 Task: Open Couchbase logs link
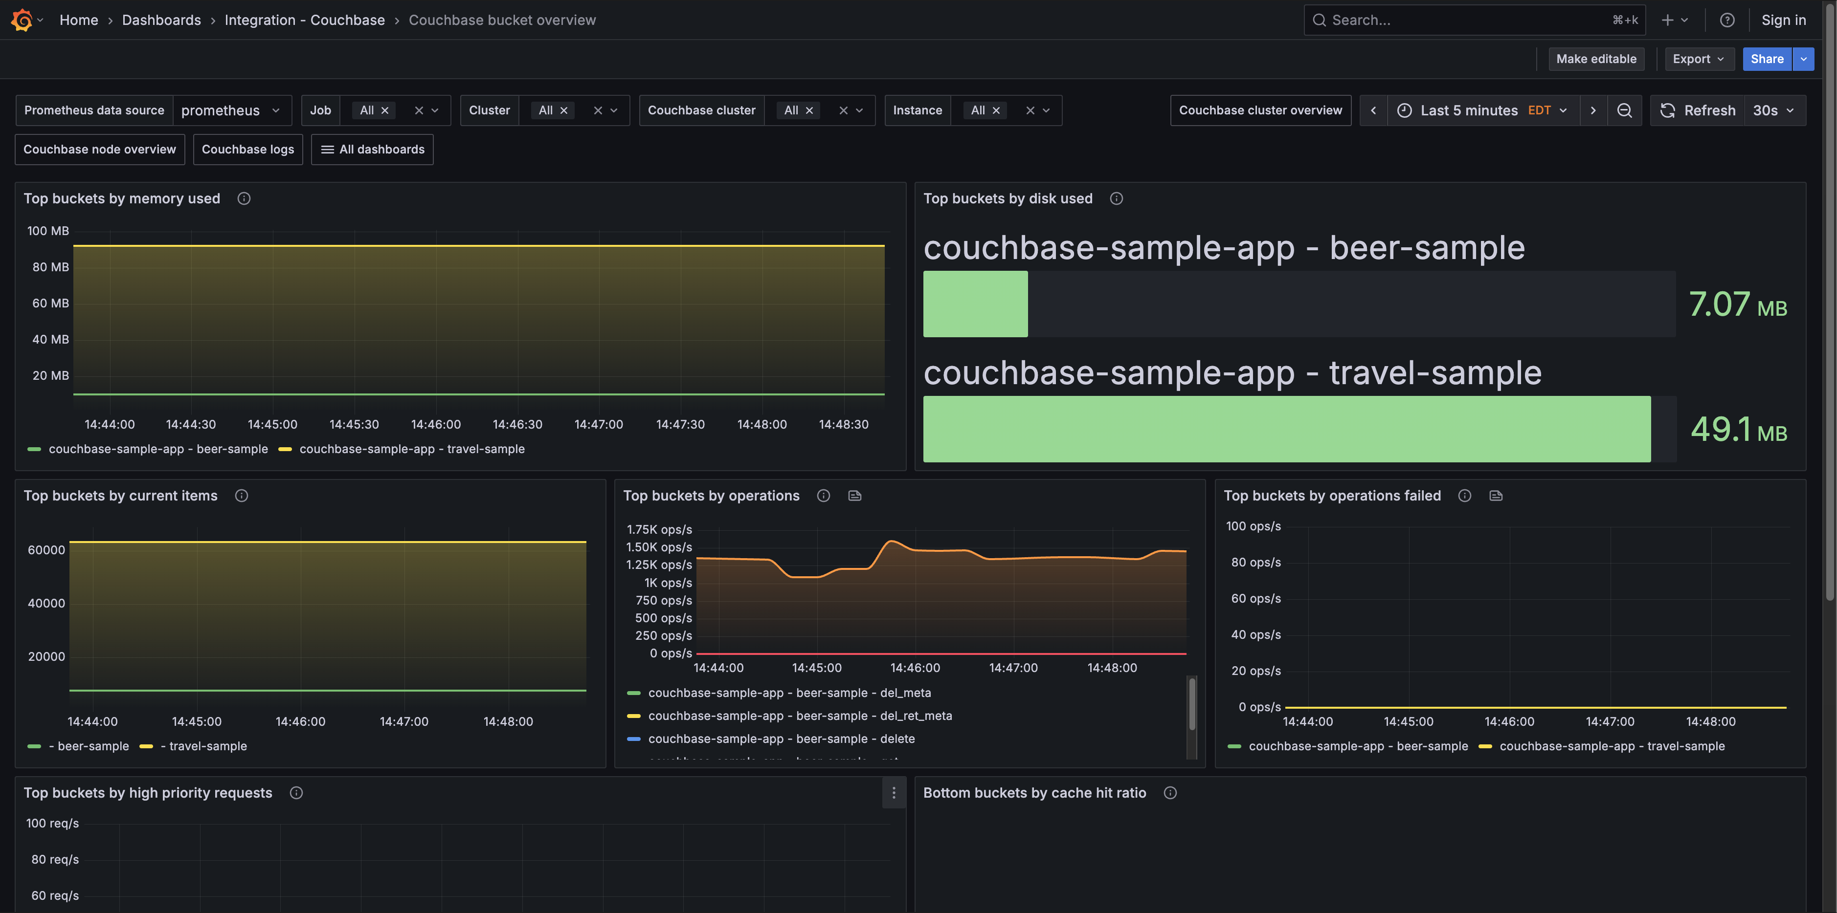(x=248, y=150)
